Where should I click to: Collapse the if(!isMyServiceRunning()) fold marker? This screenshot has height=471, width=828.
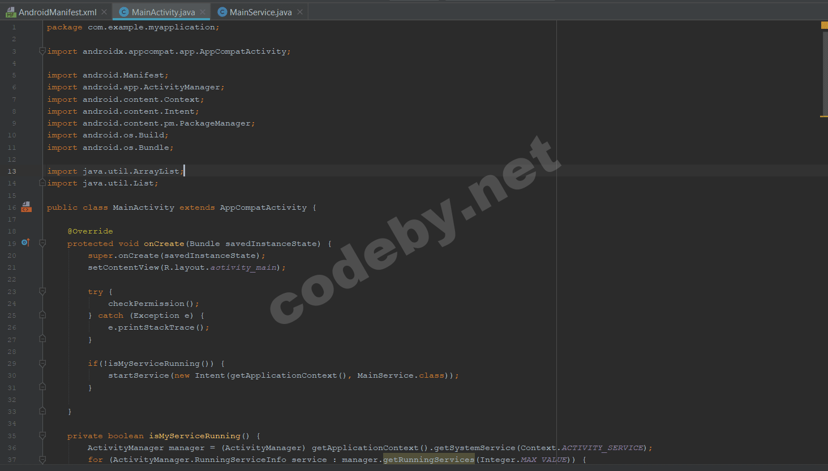point(42,363)
